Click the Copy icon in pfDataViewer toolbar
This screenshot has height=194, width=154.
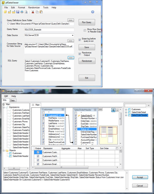tap(37, 12)
